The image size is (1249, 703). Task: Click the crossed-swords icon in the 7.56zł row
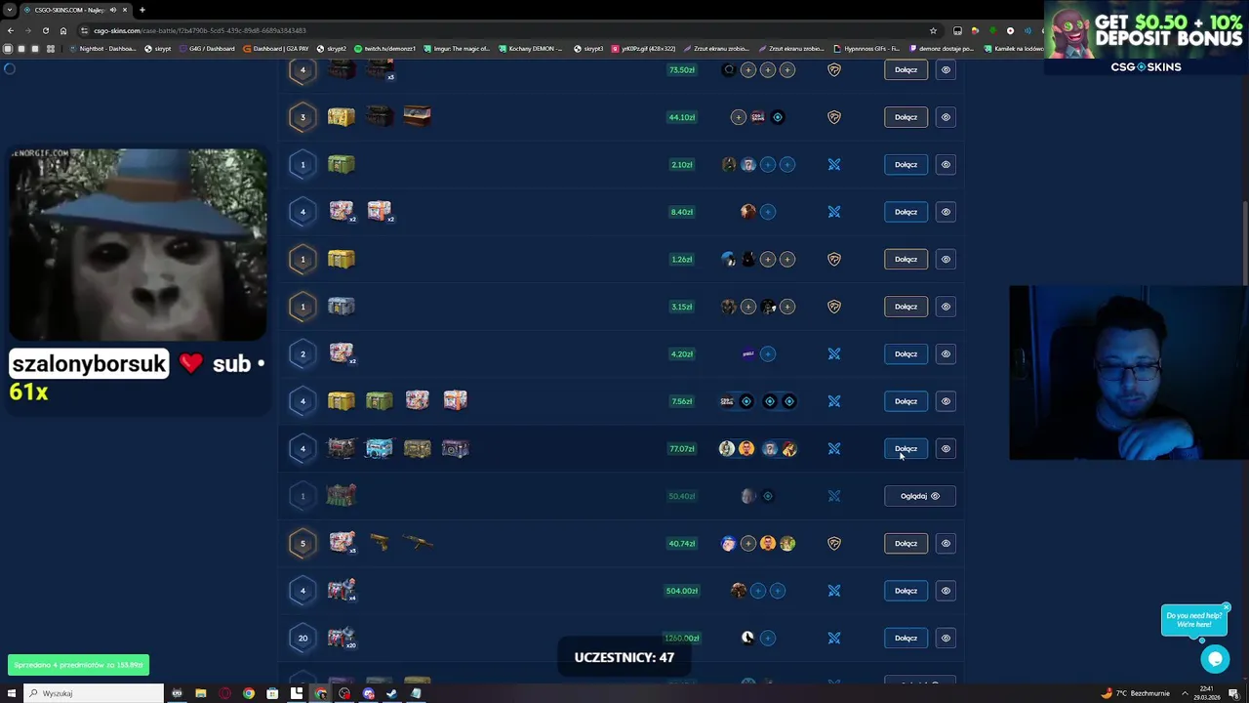pos(834,401)
